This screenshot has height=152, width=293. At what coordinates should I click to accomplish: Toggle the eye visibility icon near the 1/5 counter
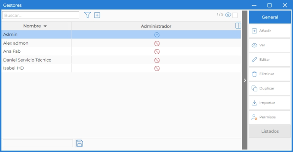pyautogui.click(x=228, y=15)
